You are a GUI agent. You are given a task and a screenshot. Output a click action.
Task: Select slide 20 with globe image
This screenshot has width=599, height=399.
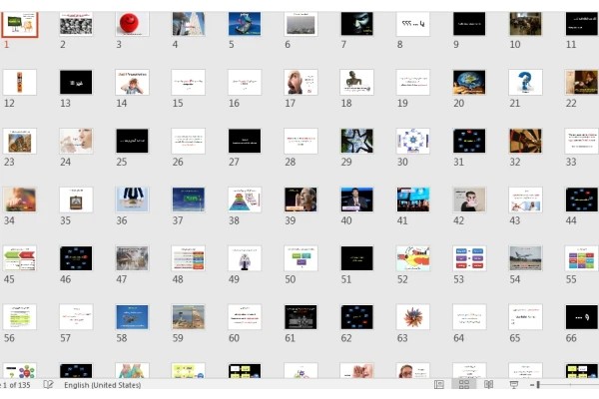point(469,82)
